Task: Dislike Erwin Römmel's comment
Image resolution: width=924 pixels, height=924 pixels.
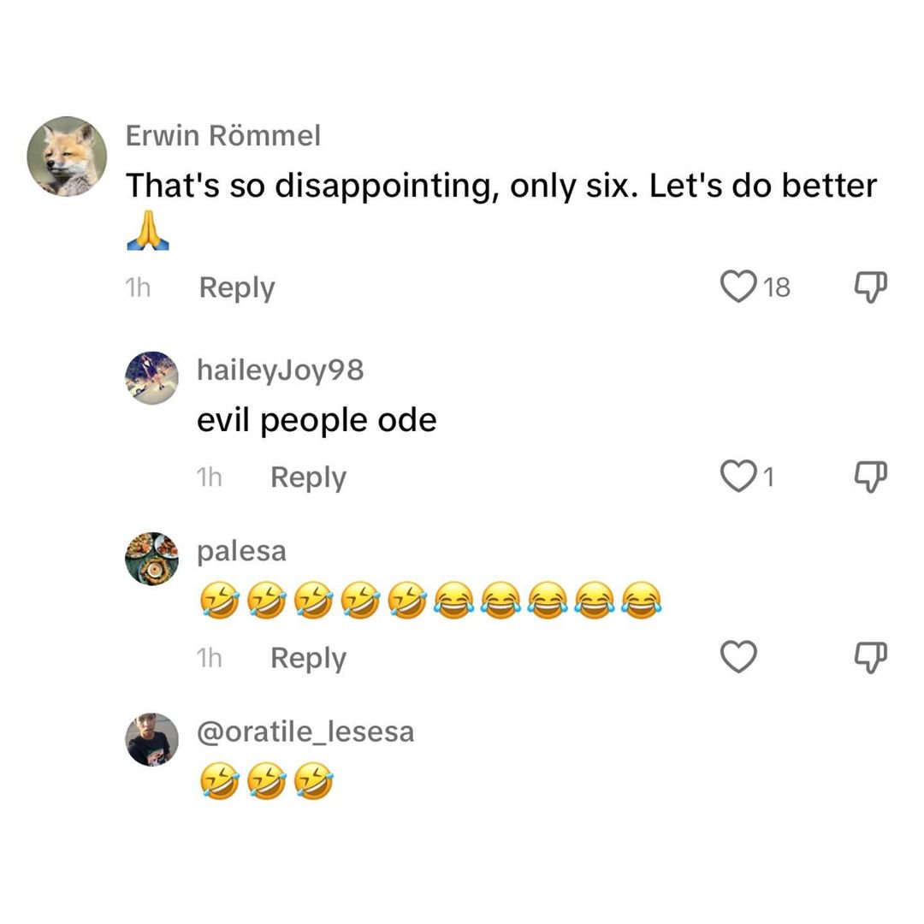Action: tap(870, 287)
